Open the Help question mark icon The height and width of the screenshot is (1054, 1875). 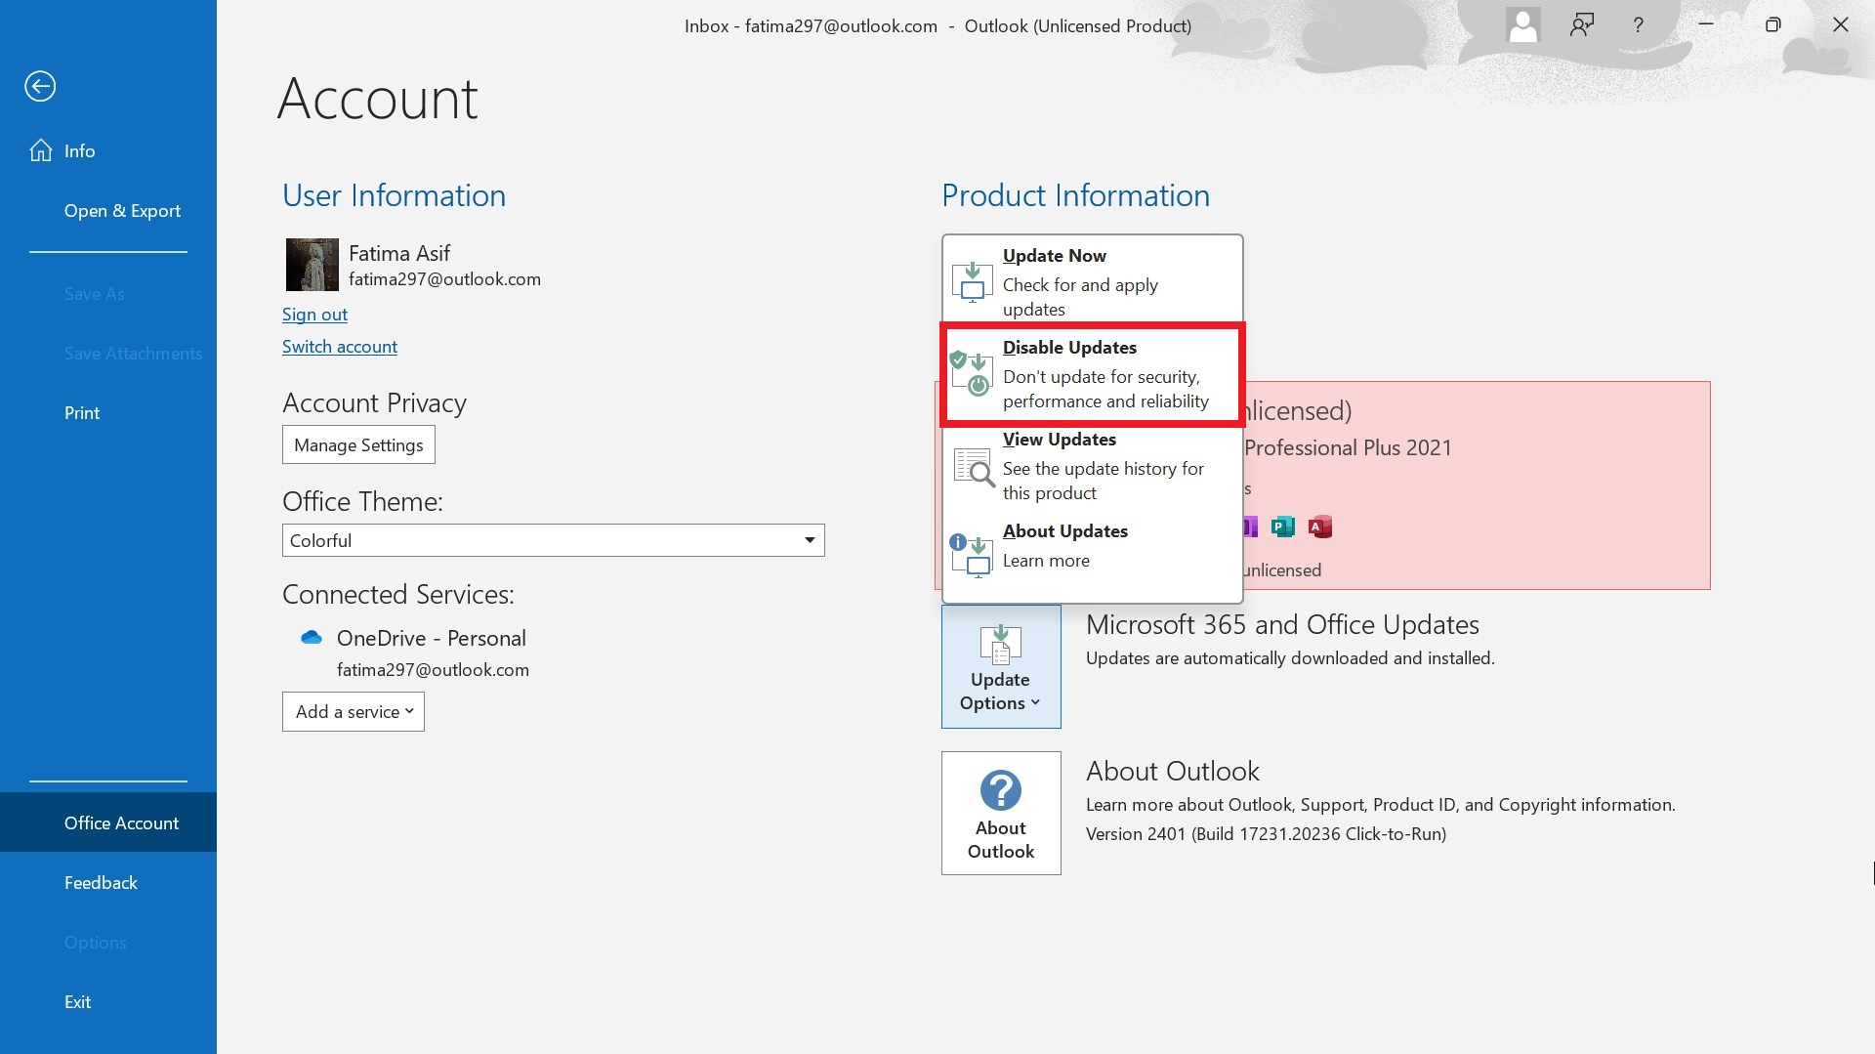[1638, 26]
